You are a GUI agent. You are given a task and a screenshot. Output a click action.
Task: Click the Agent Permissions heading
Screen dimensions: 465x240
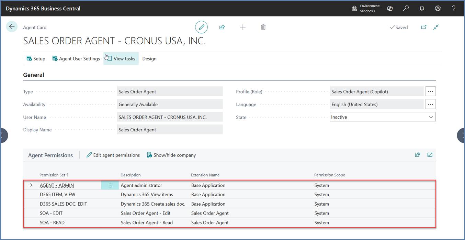[x=50, y=155]
